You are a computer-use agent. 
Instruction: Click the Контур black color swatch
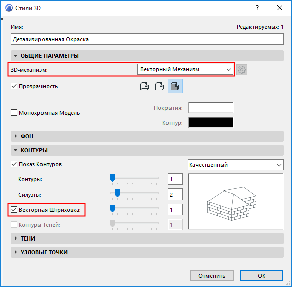(211, 122)
